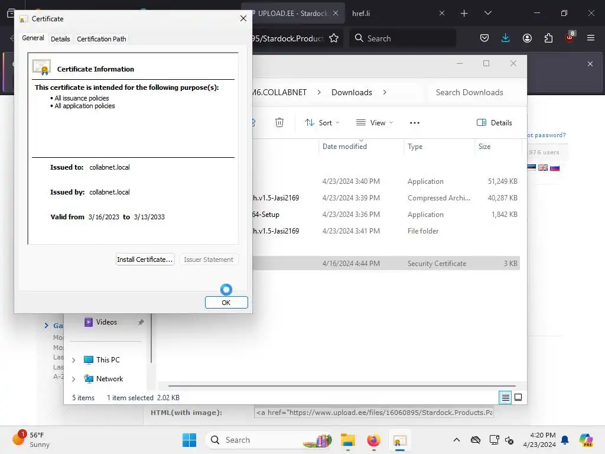Open the View dropdown in File Explorer
This screenshot has height=454, width=605.
(374, 123)
